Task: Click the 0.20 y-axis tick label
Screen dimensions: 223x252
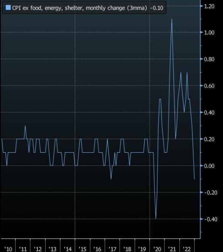Action: coord(209,139)
